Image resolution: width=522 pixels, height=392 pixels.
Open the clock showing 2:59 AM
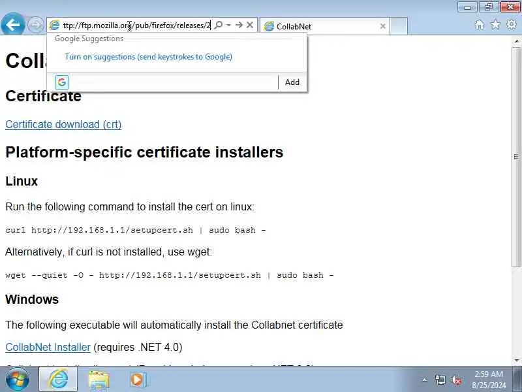coord(489,380)
